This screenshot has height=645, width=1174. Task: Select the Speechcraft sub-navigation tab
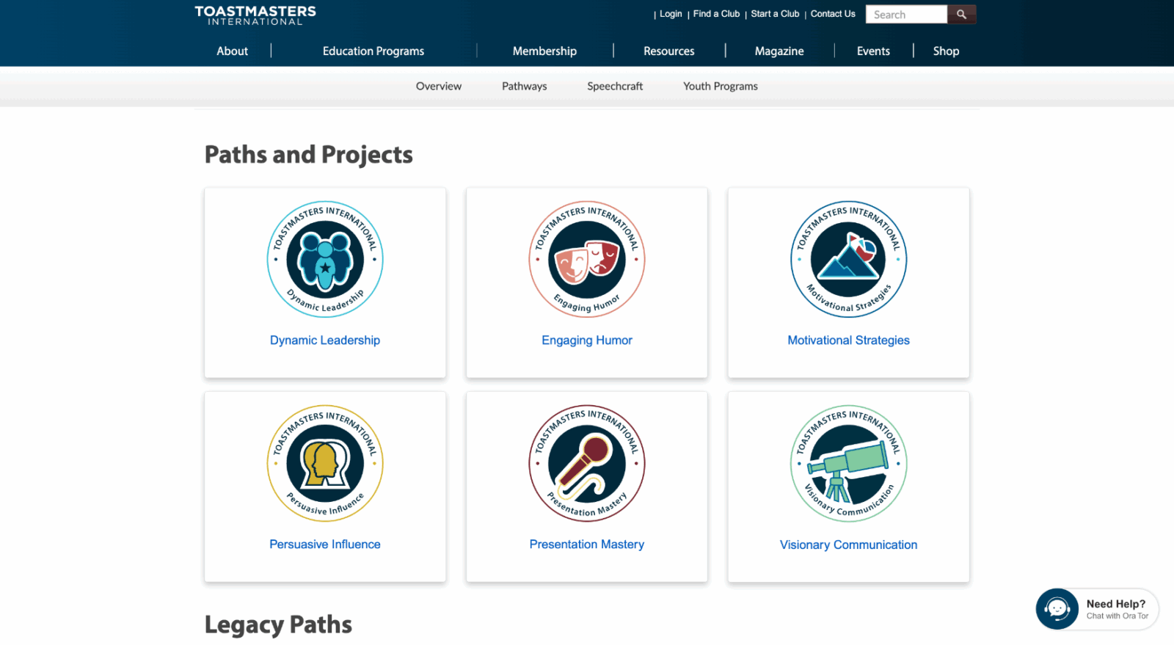(615, 87)
